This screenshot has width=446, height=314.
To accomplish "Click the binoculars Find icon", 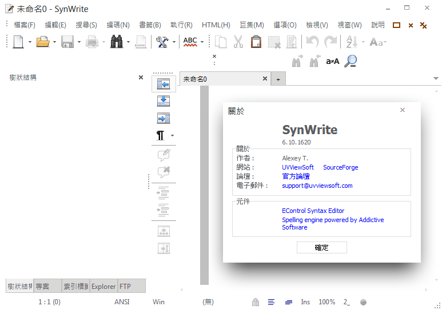I will (x=117, y=42).
